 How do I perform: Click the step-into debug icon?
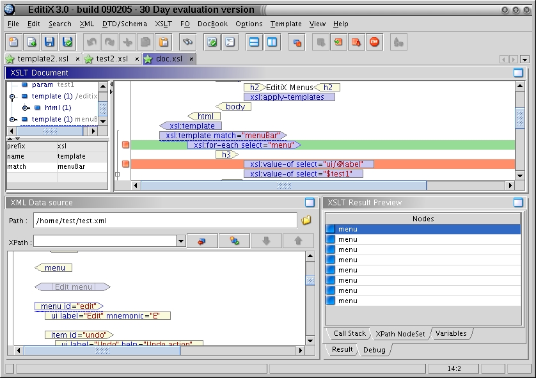coord(338,42)
